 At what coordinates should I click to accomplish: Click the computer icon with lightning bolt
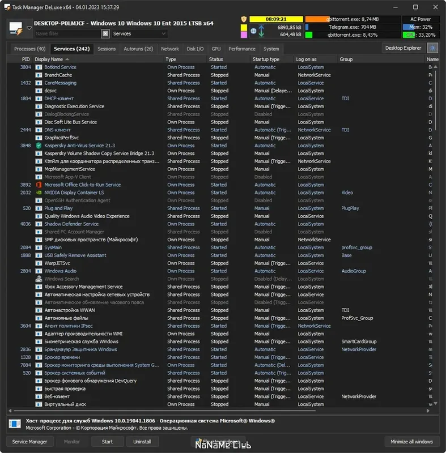coord(16,28)
